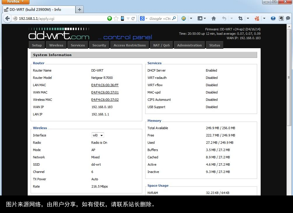293x213 pixels.
Task: Open the wl0 wireless interface dropdown
Action: pyautogui.click(x=97, y=135)
